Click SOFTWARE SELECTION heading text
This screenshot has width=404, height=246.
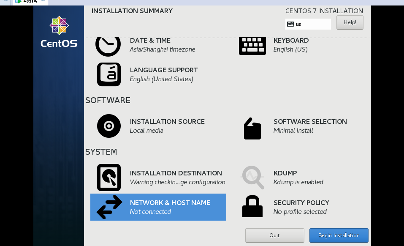310,122
